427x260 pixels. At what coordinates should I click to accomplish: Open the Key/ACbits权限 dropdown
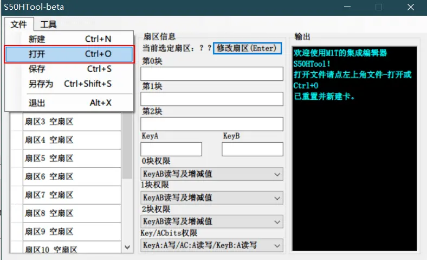(x=211, y=245)
